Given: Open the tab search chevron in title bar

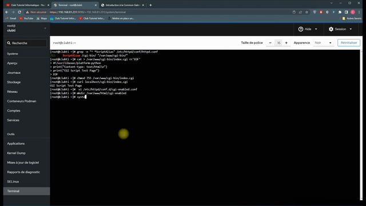Looking at the screenshot, I should (332, 3).
